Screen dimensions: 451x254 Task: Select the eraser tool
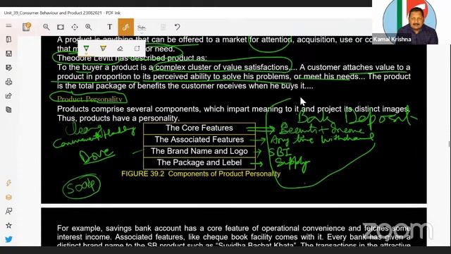[x=120, y=49]
